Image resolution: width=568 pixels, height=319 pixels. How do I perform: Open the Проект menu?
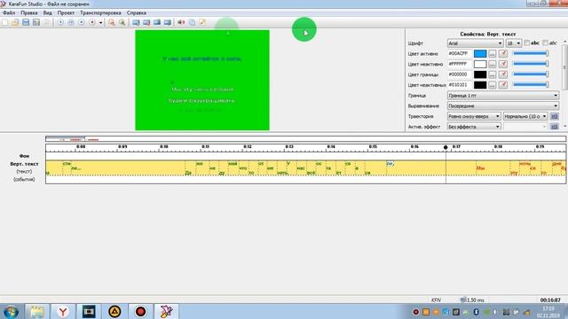point(66,12)
